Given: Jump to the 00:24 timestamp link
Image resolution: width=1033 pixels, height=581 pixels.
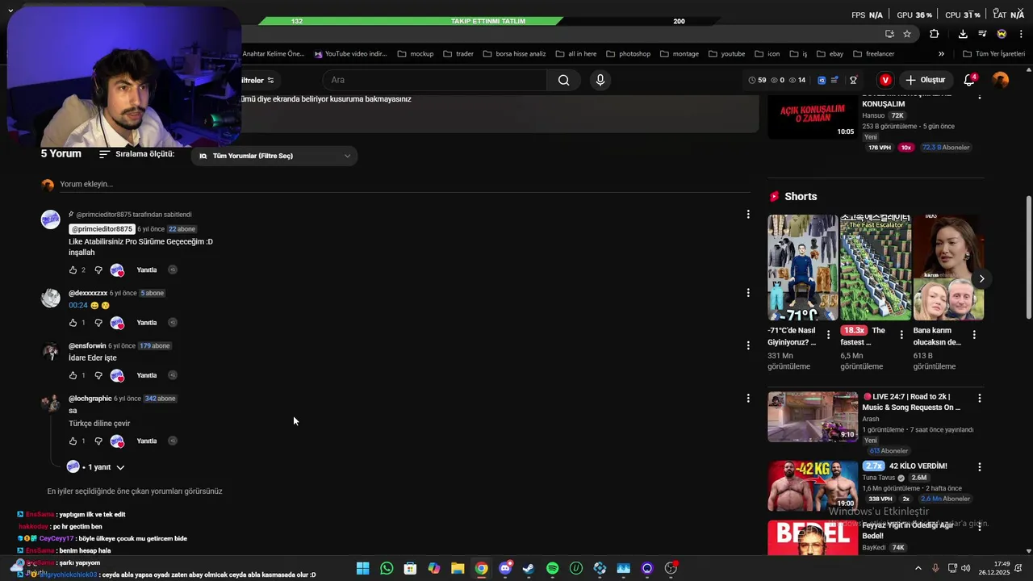Looking at the screenshot, I should tap(77, 306).
